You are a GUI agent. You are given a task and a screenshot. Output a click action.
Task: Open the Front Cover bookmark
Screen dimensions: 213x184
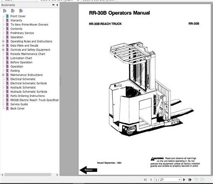tap(18, 16)
